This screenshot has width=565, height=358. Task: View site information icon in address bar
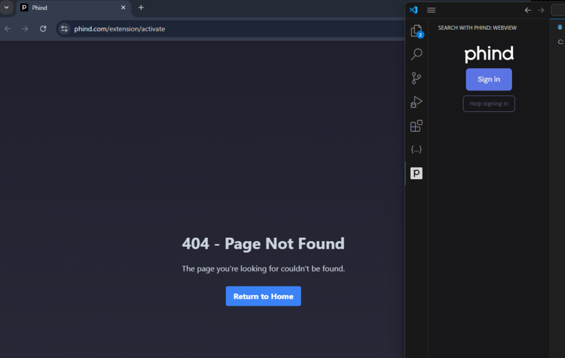tap(64, 29)
